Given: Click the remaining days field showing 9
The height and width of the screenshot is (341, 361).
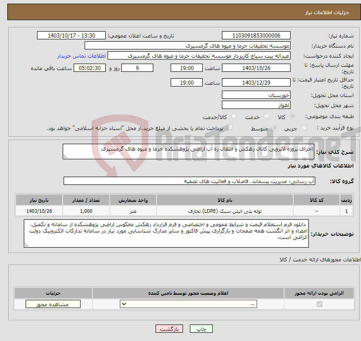Looking at the screenshot, I should [137, 68].
